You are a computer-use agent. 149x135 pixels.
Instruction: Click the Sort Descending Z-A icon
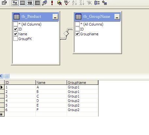click(82, 3)
